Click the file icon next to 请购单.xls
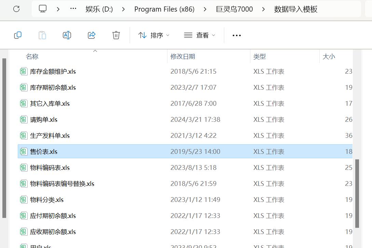The image size is (372, 248). point(23,119)
